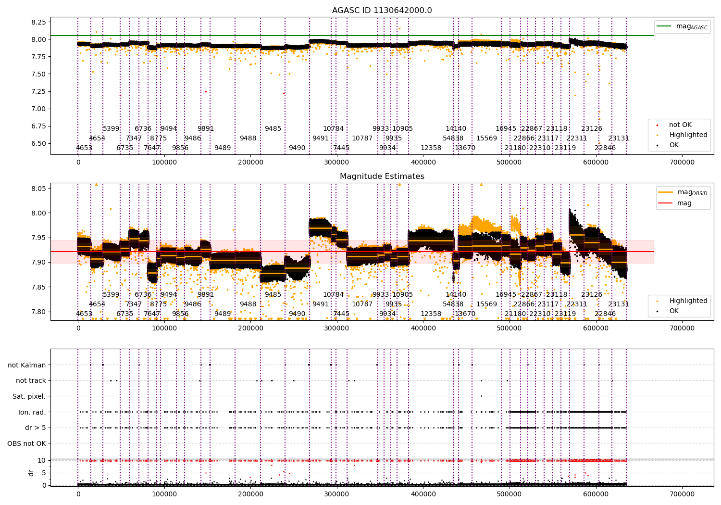721x505 pixels.
Task: Click the 'dr' axis label in bottom plot
Action: [31, 473]
